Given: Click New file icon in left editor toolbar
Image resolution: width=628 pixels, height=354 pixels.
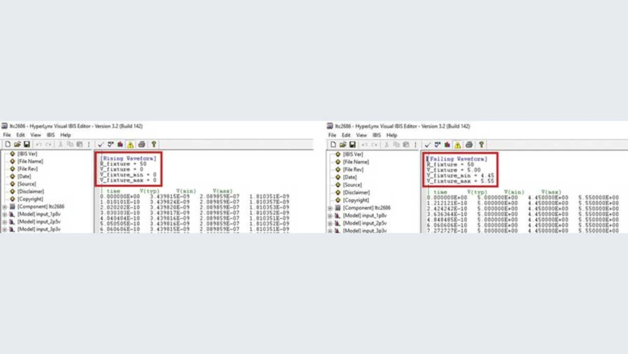Looking at the screenshot, I should [x=8, y=144].
